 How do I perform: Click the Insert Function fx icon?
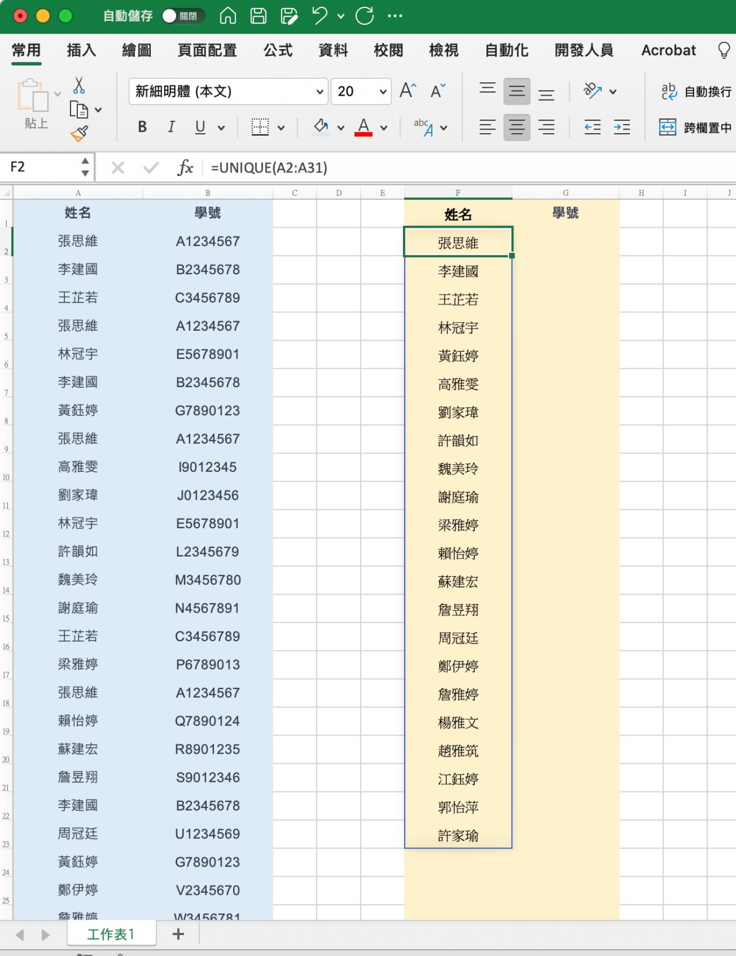[185, 168]
